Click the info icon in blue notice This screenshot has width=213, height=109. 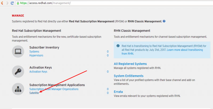coord(118,46)
